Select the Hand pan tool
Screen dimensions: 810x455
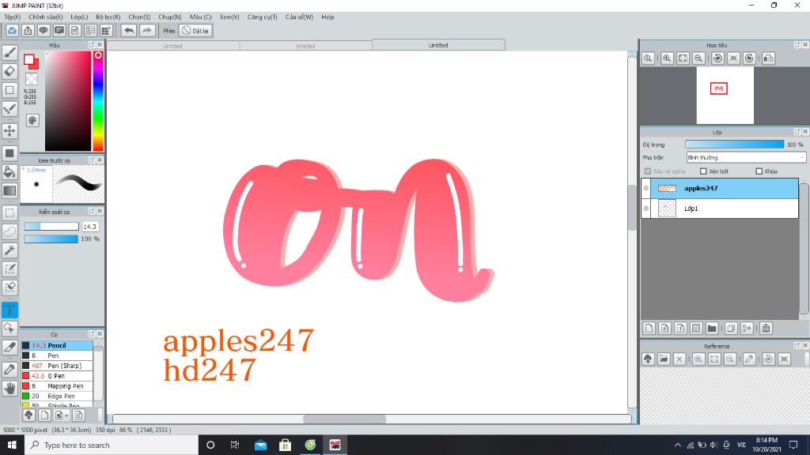coord(9,388)
